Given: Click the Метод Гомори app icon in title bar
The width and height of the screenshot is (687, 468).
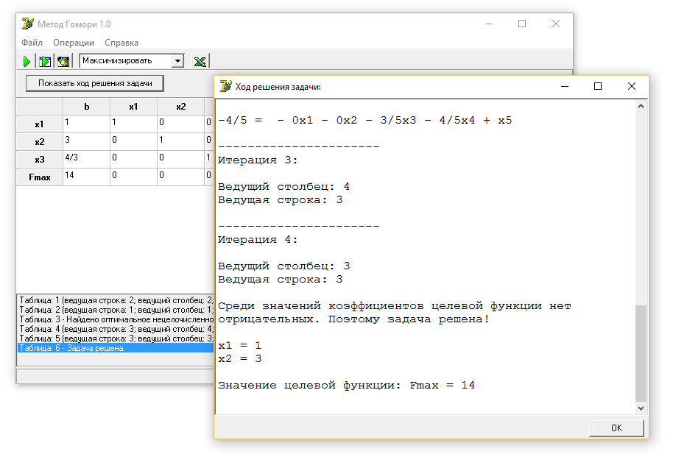Looking at the screenshot, I should 27,24.
